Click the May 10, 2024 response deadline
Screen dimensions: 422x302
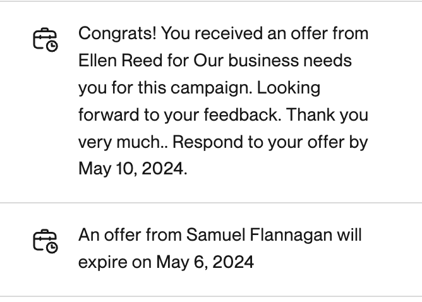(x=132, y=169)
